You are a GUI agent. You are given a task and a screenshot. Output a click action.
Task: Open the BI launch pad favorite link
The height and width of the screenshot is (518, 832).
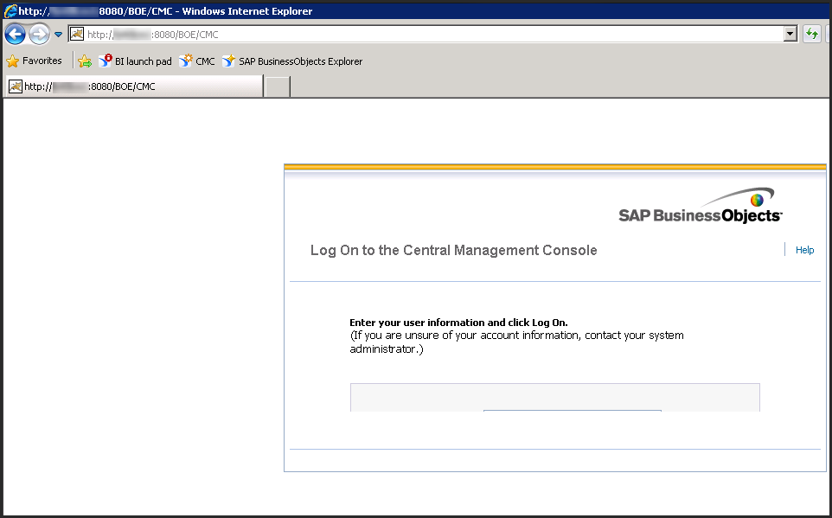pyautogui.click(x=135, y=61)
